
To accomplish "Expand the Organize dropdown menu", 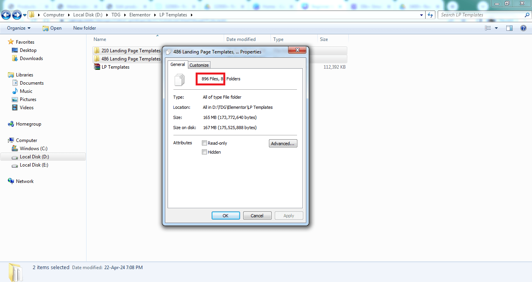I will point(19,28).
